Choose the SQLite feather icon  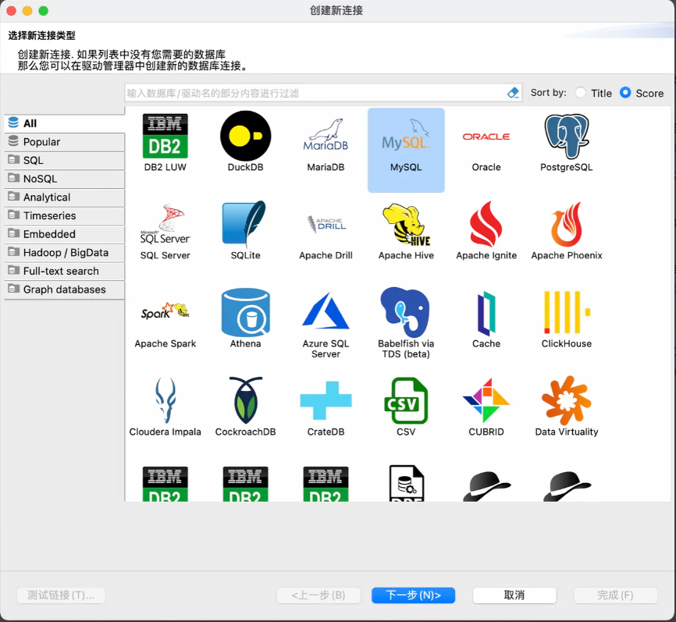click(244, 224)
